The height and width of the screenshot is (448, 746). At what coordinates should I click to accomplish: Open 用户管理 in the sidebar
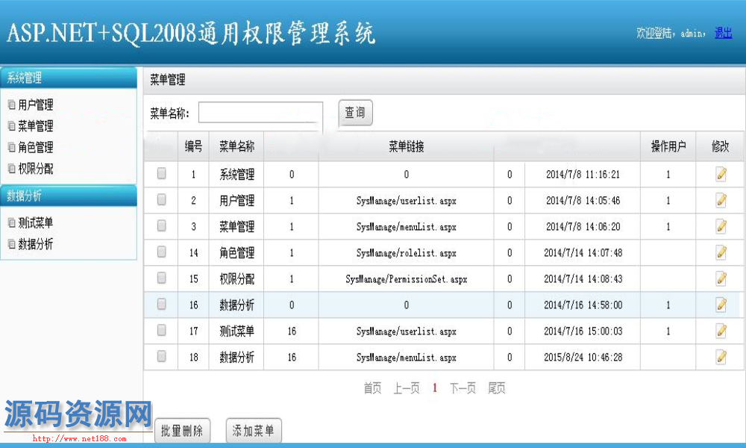(x=35, y=105)
